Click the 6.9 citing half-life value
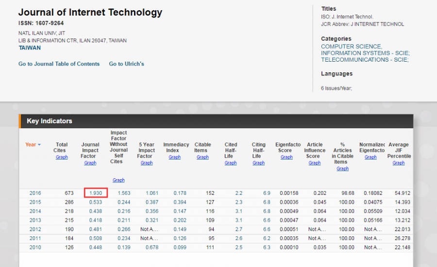437x267 pixels. 267,193
